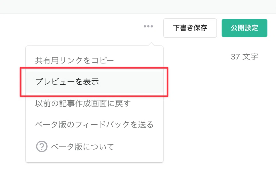Viewport: 276px width, 183px height.
Task: Show the article preview (highlighted item)
Action: click(94, 82)
